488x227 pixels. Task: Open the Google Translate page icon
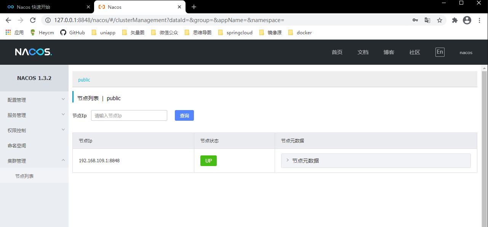tap(427, 20)
